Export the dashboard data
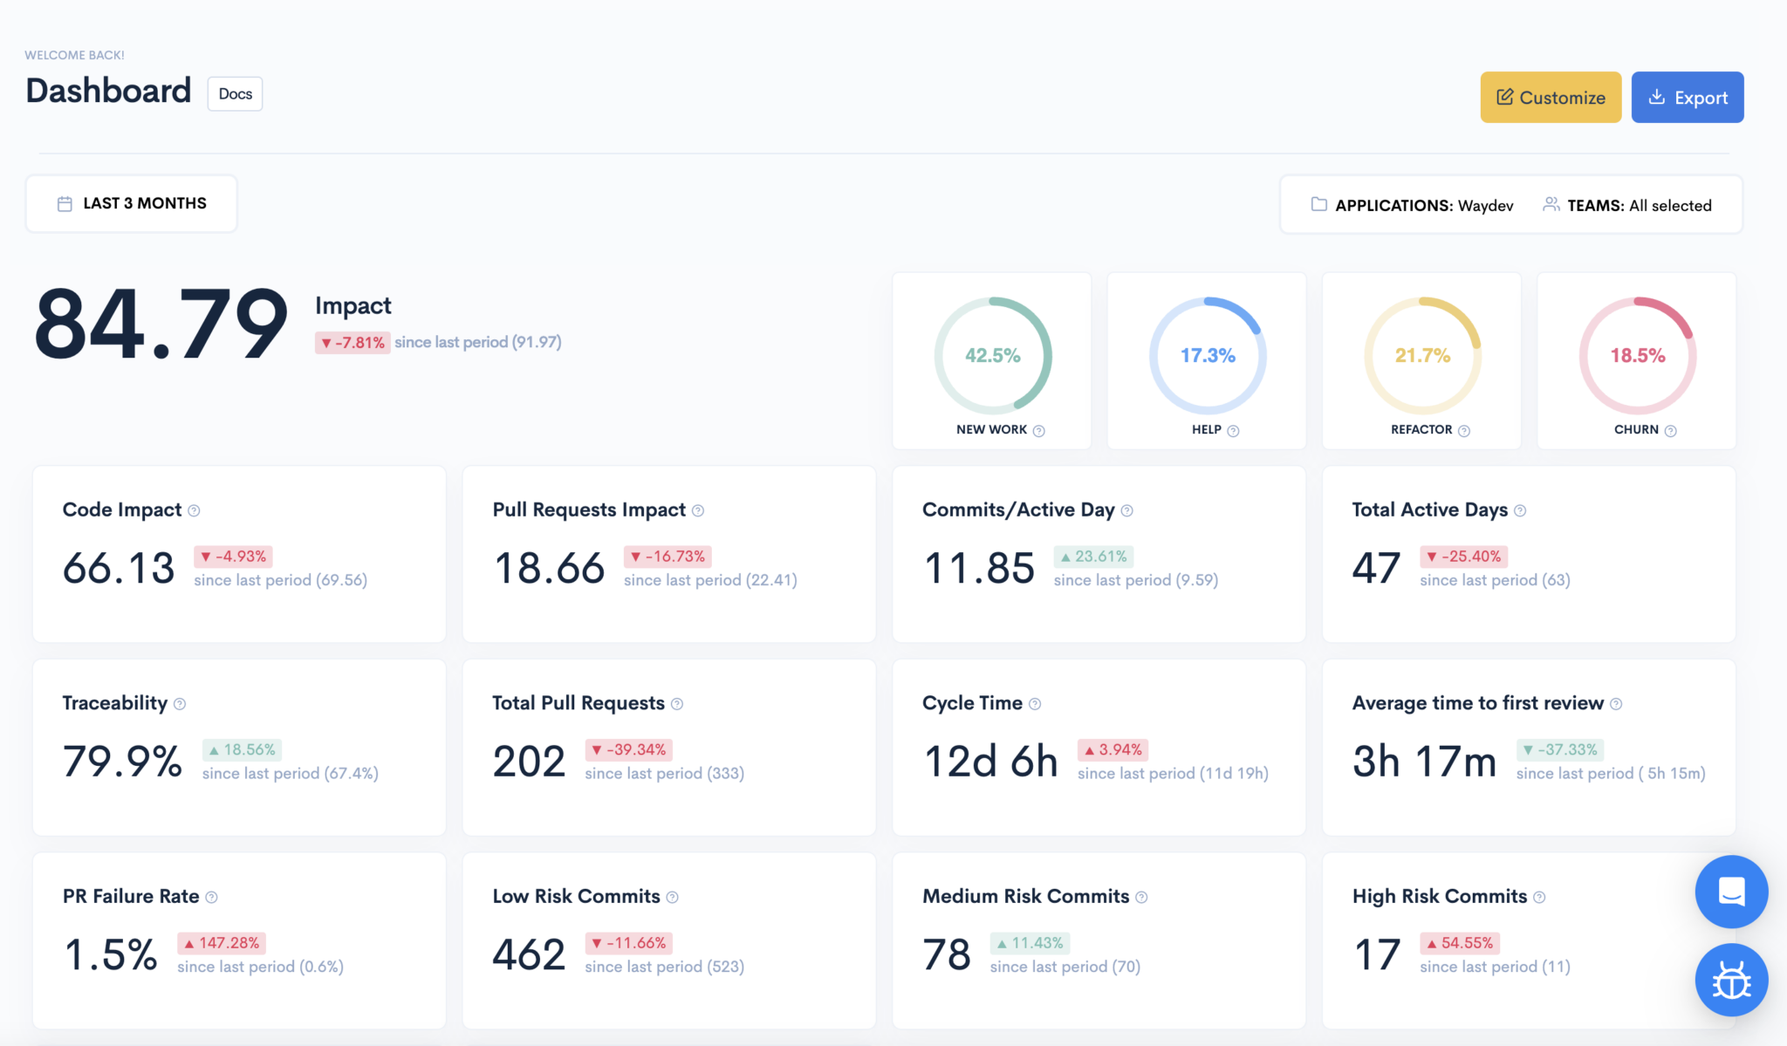 pos(1688,97)
